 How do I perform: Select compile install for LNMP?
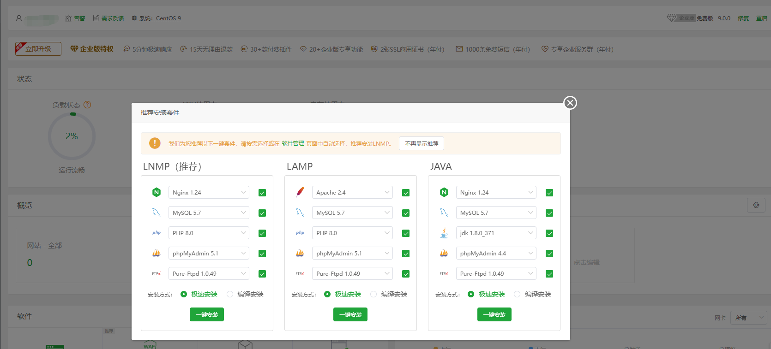pyautogui.click(x=230, y=294)
